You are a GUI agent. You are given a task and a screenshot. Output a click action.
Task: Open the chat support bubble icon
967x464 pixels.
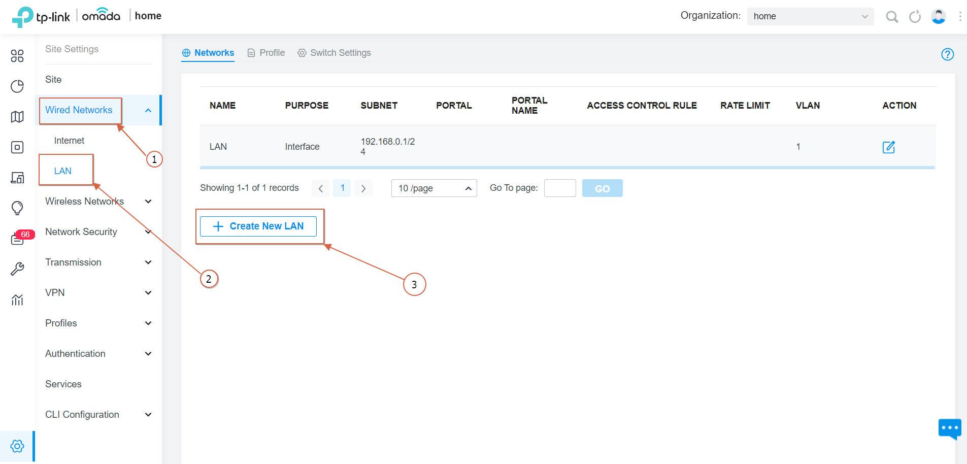point(950,428)
